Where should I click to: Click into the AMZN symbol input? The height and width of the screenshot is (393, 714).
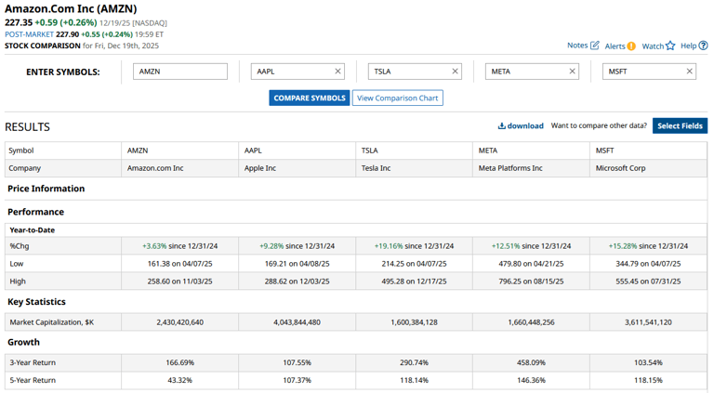[180, 72]
